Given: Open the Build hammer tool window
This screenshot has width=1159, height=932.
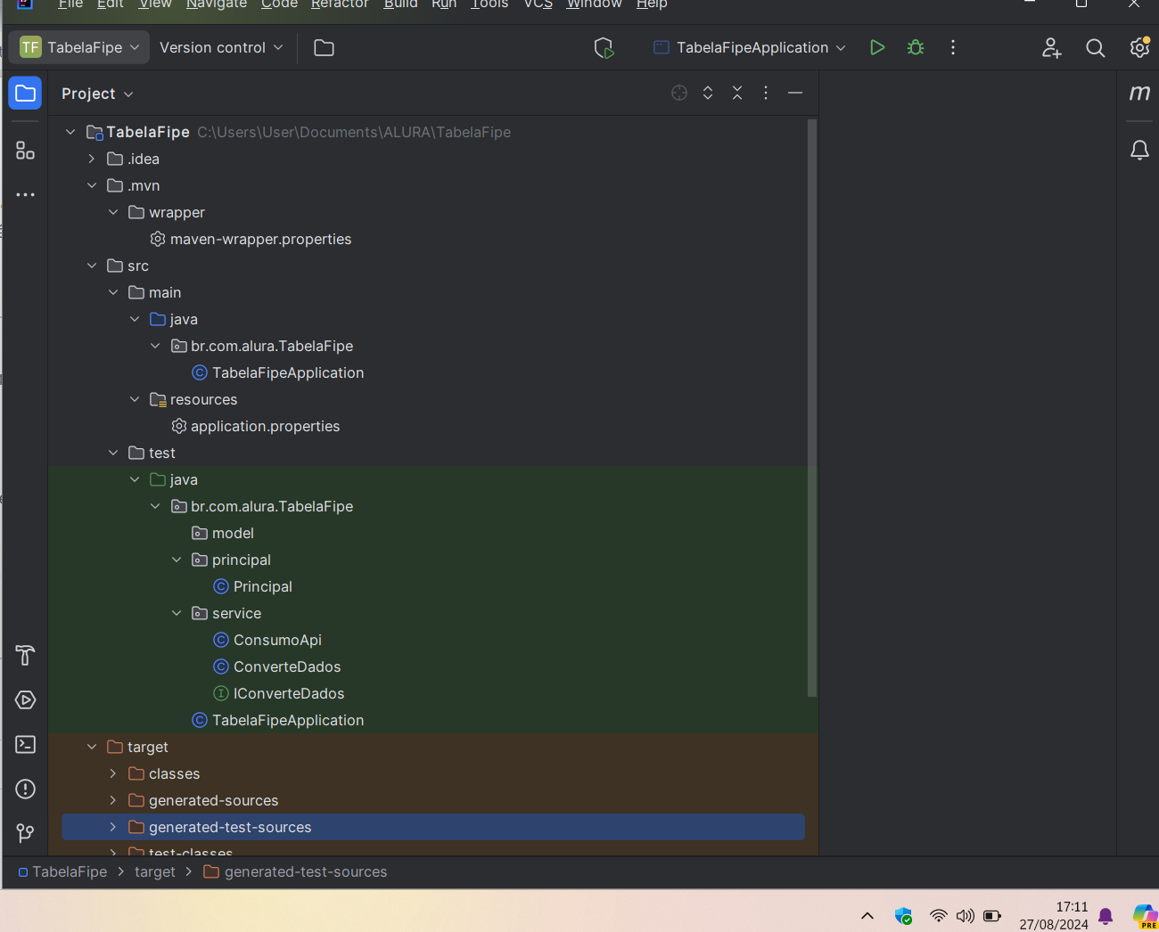Looking at the screenshot, I should pyautogui.click(x=25, y=656).
